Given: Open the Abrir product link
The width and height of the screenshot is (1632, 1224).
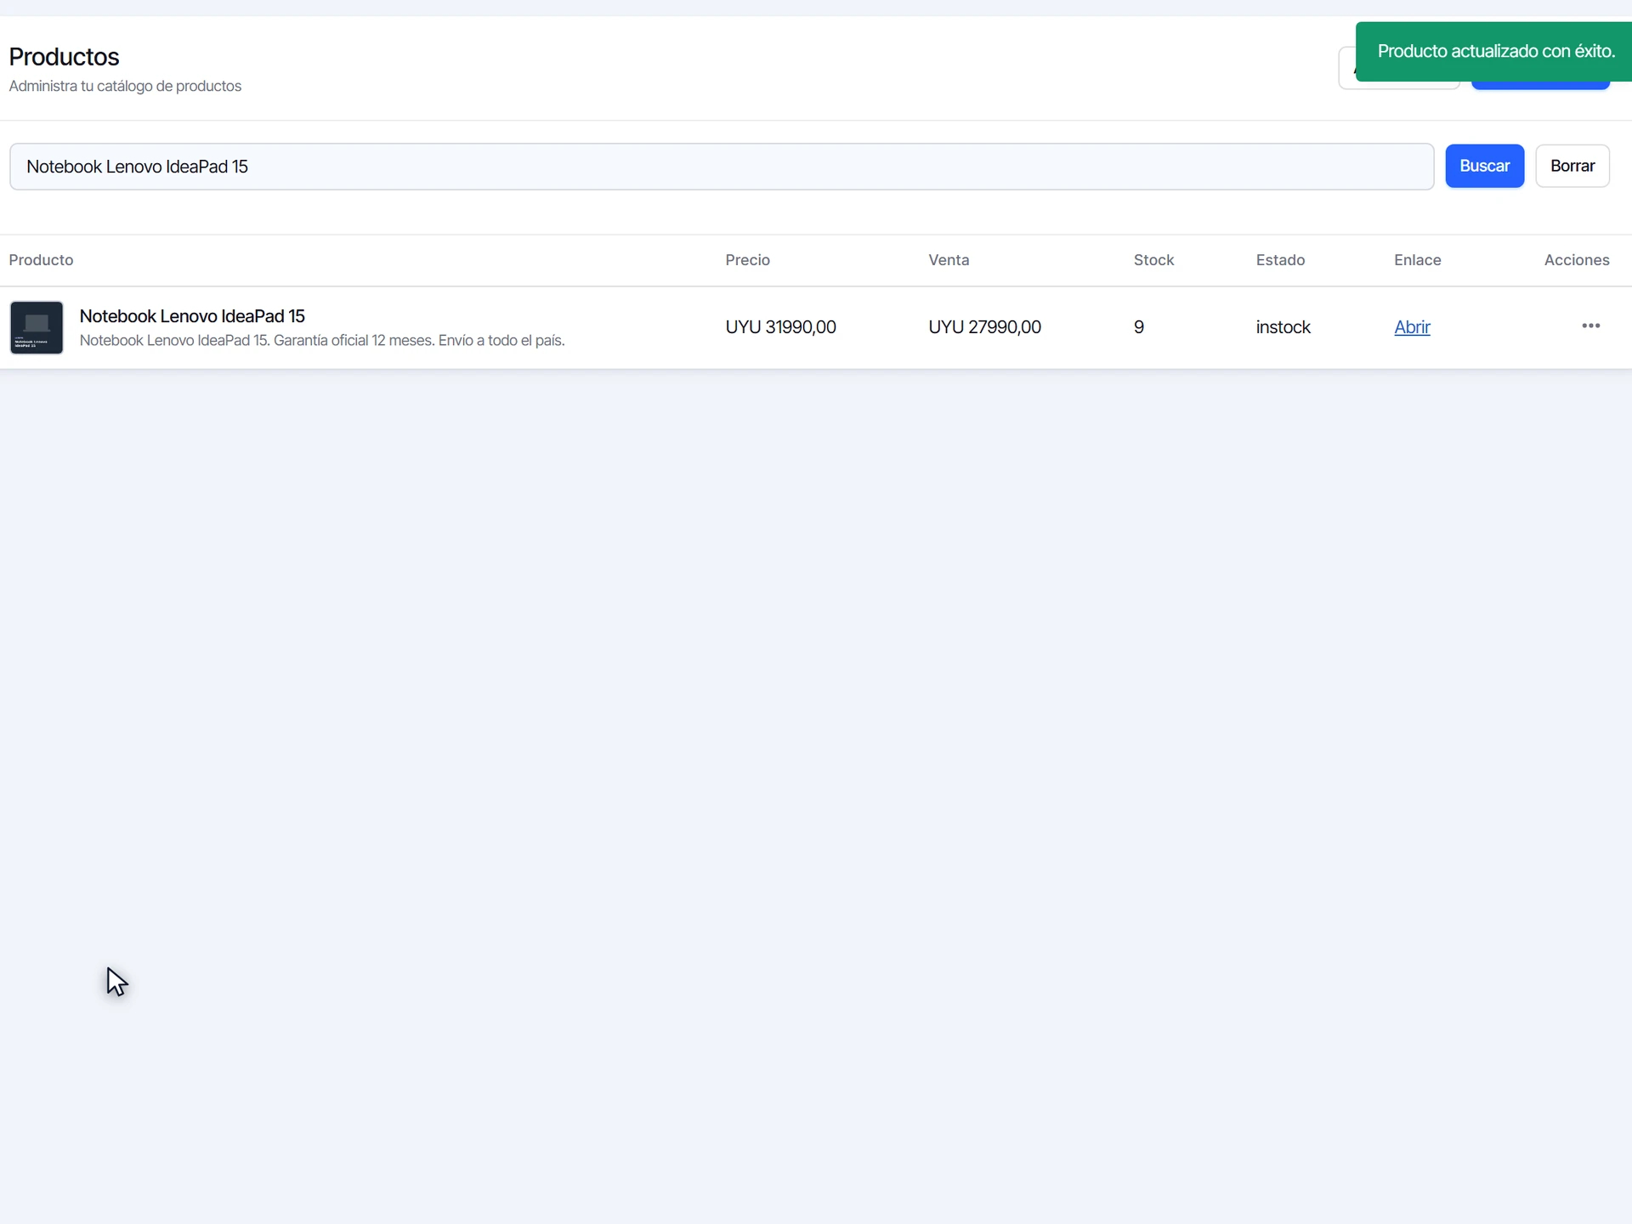Looking at the screenshot, I should click(1412, 327).
